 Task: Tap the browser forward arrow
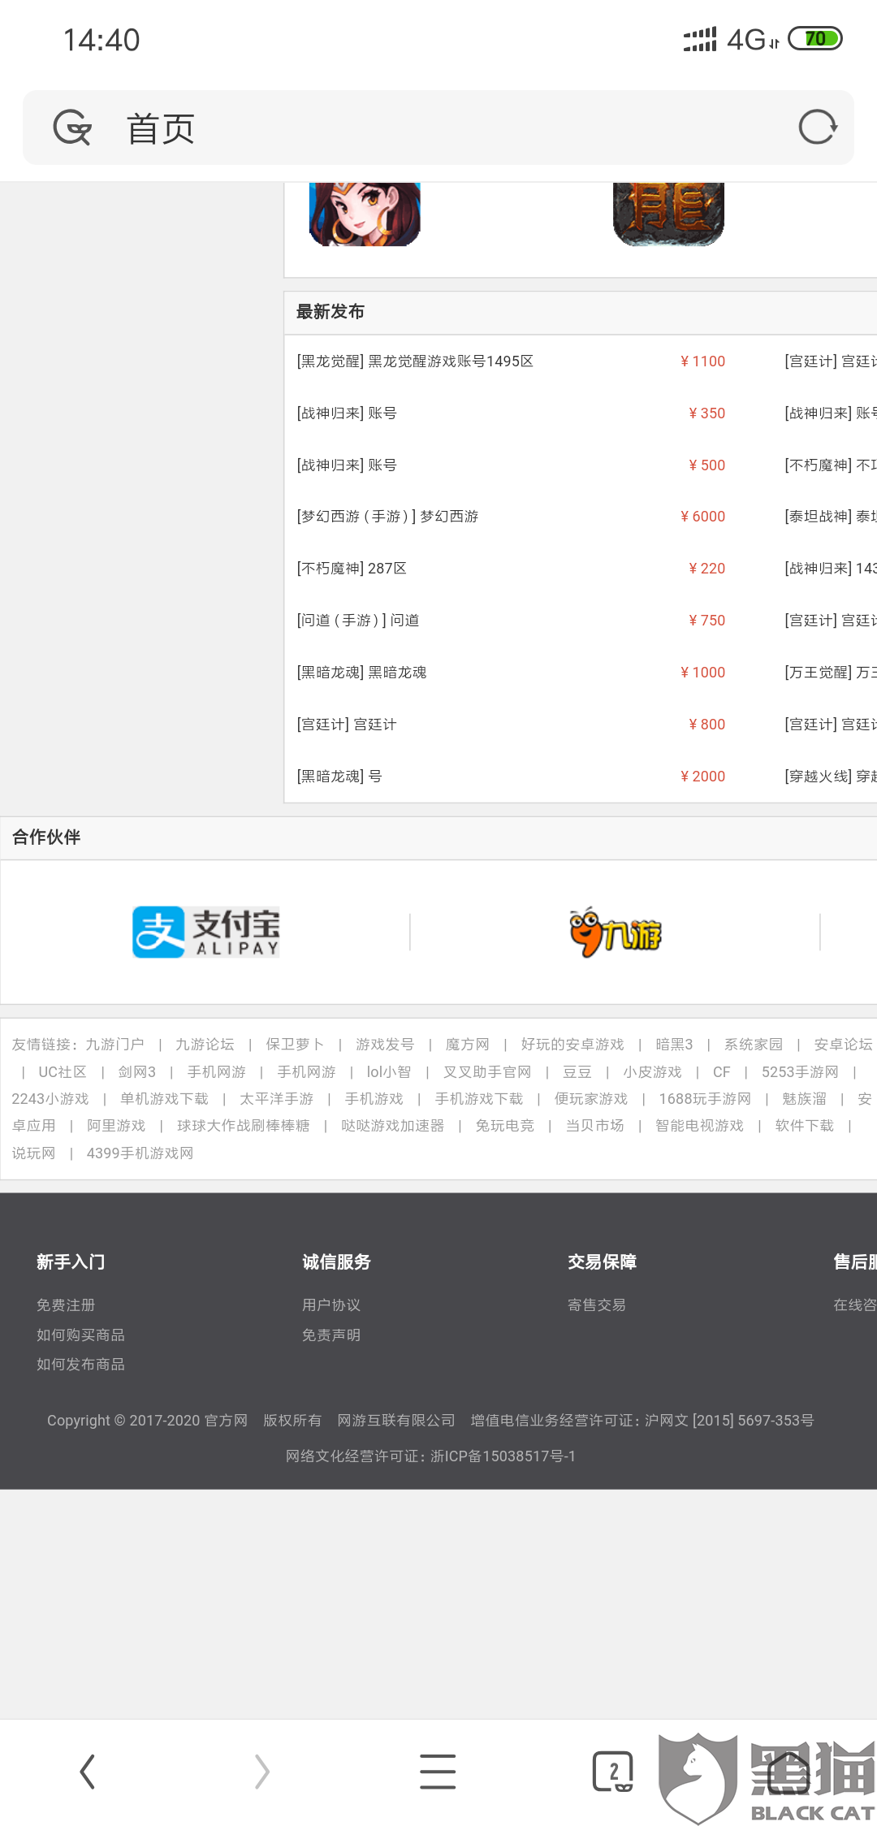261,1772
